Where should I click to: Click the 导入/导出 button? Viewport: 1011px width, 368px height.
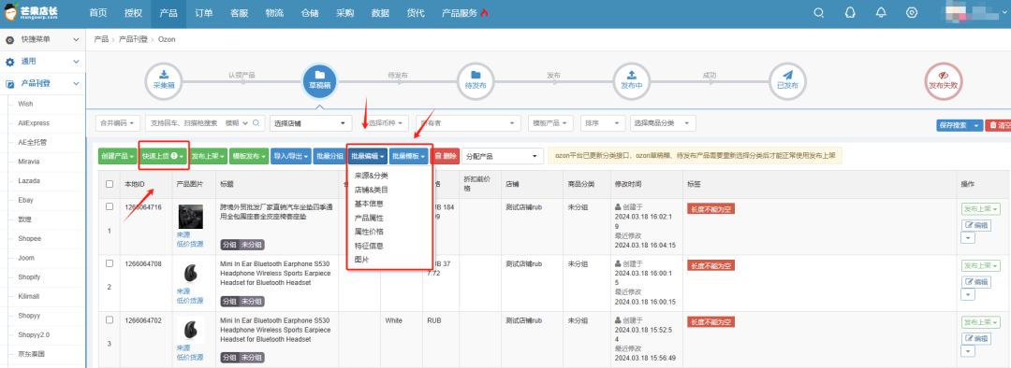(x=291, y=156)
